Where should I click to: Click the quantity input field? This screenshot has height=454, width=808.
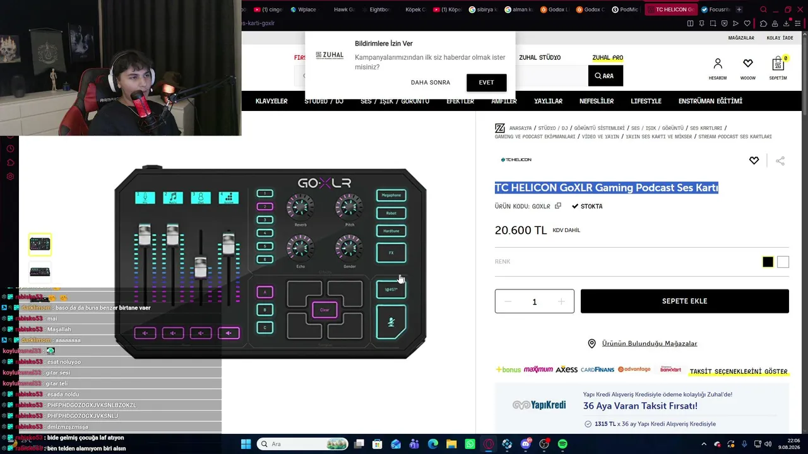coord(534,301)
